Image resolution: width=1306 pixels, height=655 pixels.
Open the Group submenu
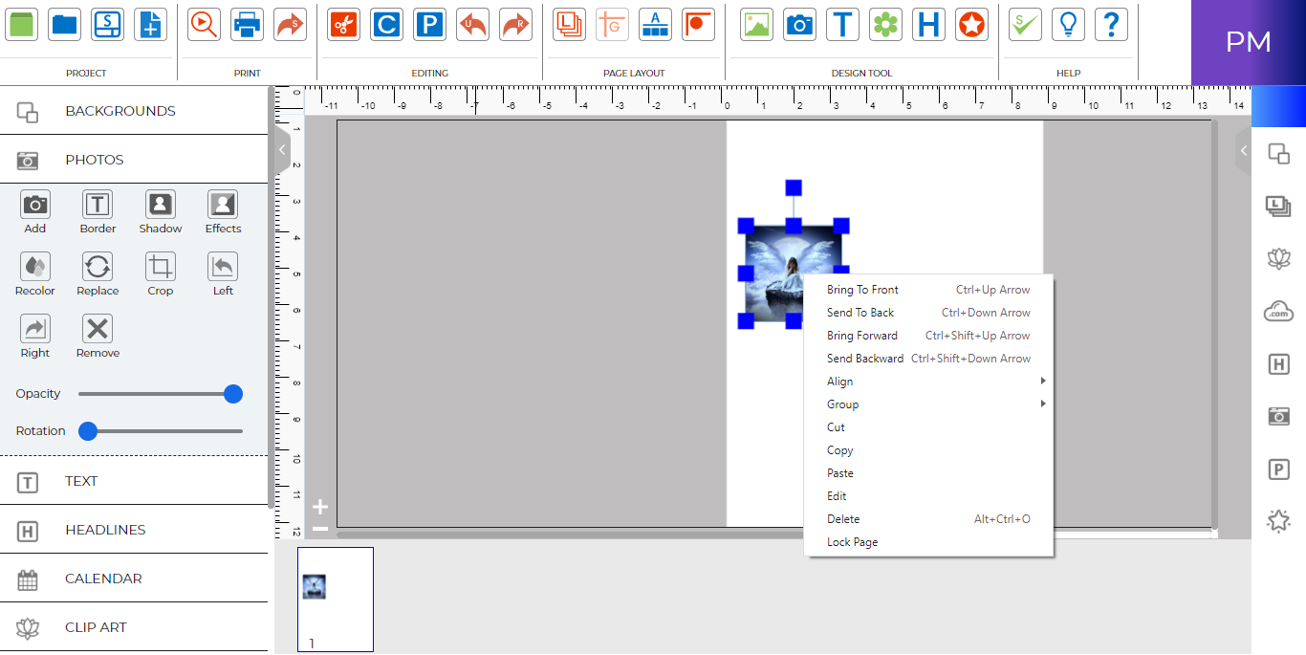coord(928,404)
